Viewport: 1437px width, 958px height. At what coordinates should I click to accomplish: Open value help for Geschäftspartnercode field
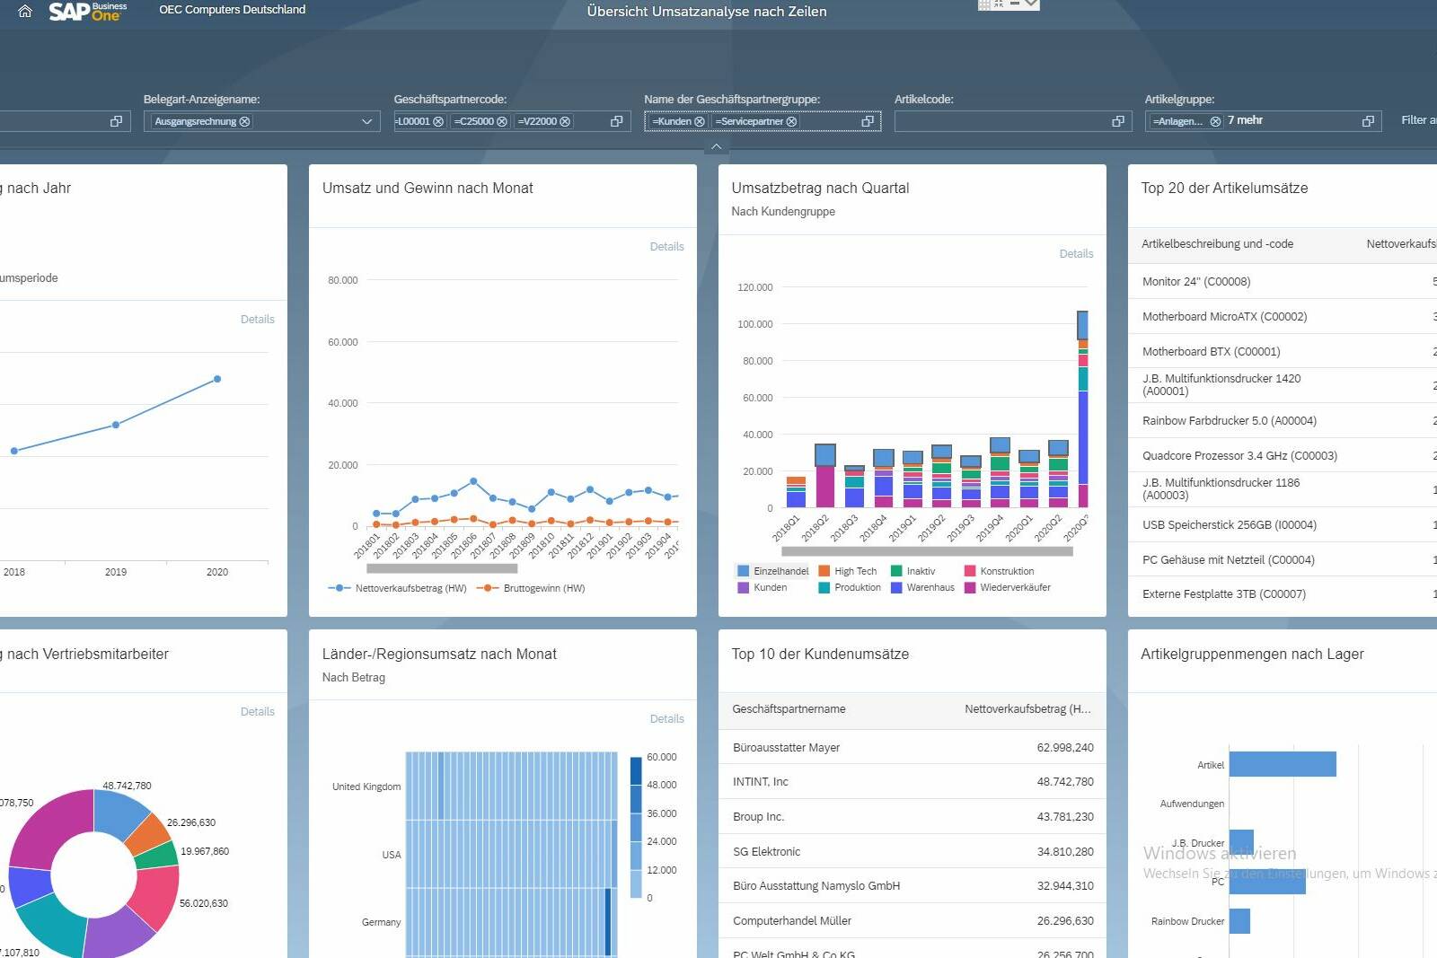[617, 121]
